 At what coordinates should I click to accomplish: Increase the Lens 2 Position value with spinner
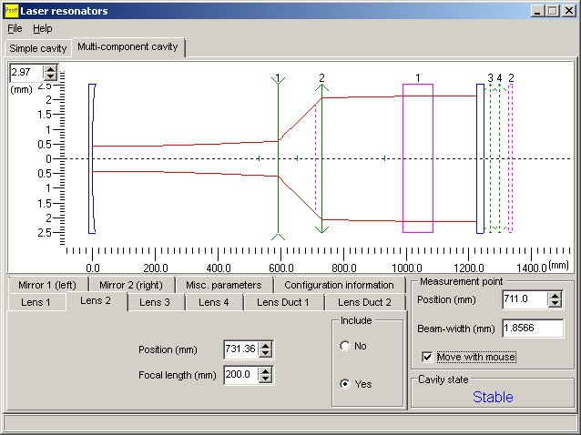[x=265, y=345]
